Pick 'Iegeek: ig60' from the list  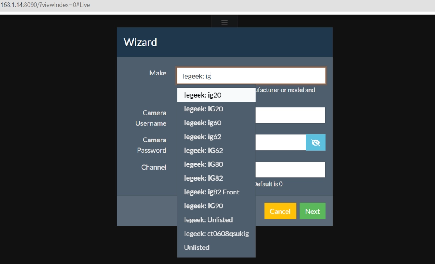216,123
